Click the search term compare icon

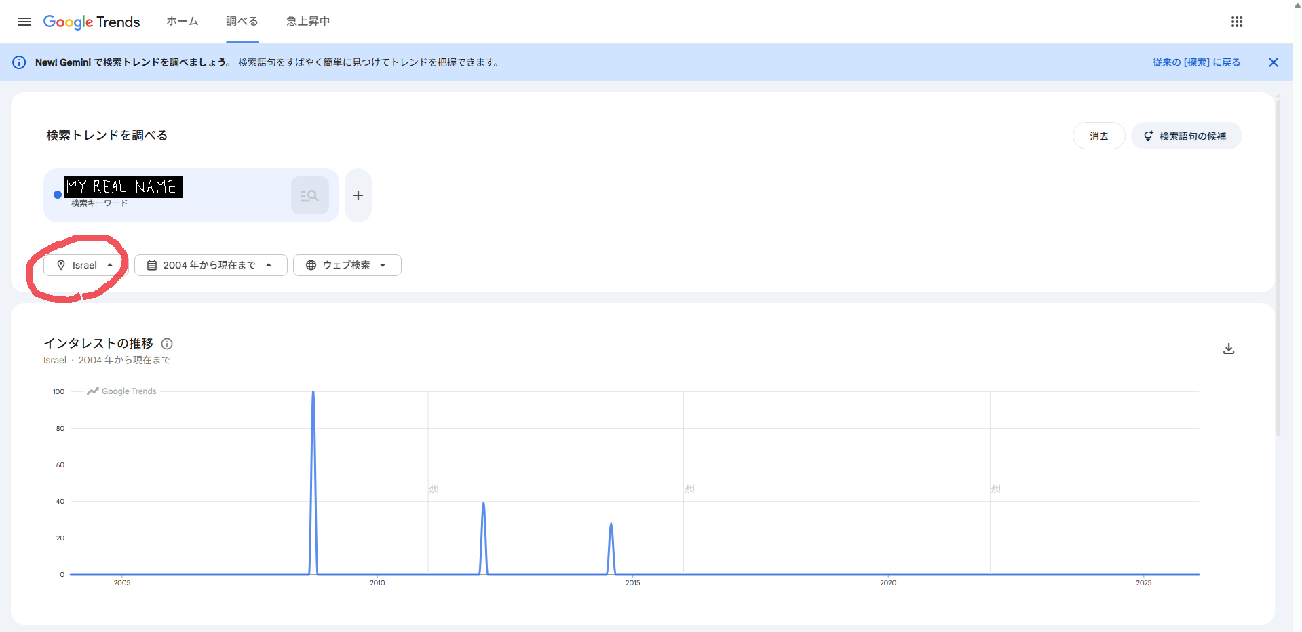pyautogui.click(x=310, y=195)
